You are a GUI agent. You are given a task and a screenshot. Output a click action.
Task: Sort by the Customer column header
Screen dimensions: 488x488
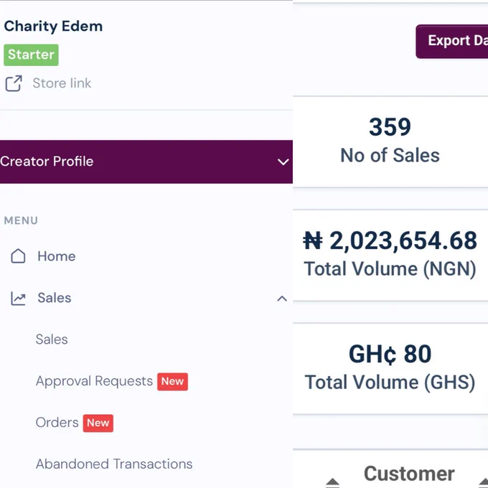[409, 474]
